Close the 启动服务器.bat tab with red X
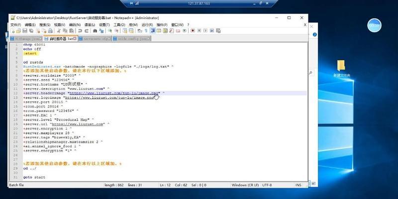398x199 pixels. click(x=75, y=39)
